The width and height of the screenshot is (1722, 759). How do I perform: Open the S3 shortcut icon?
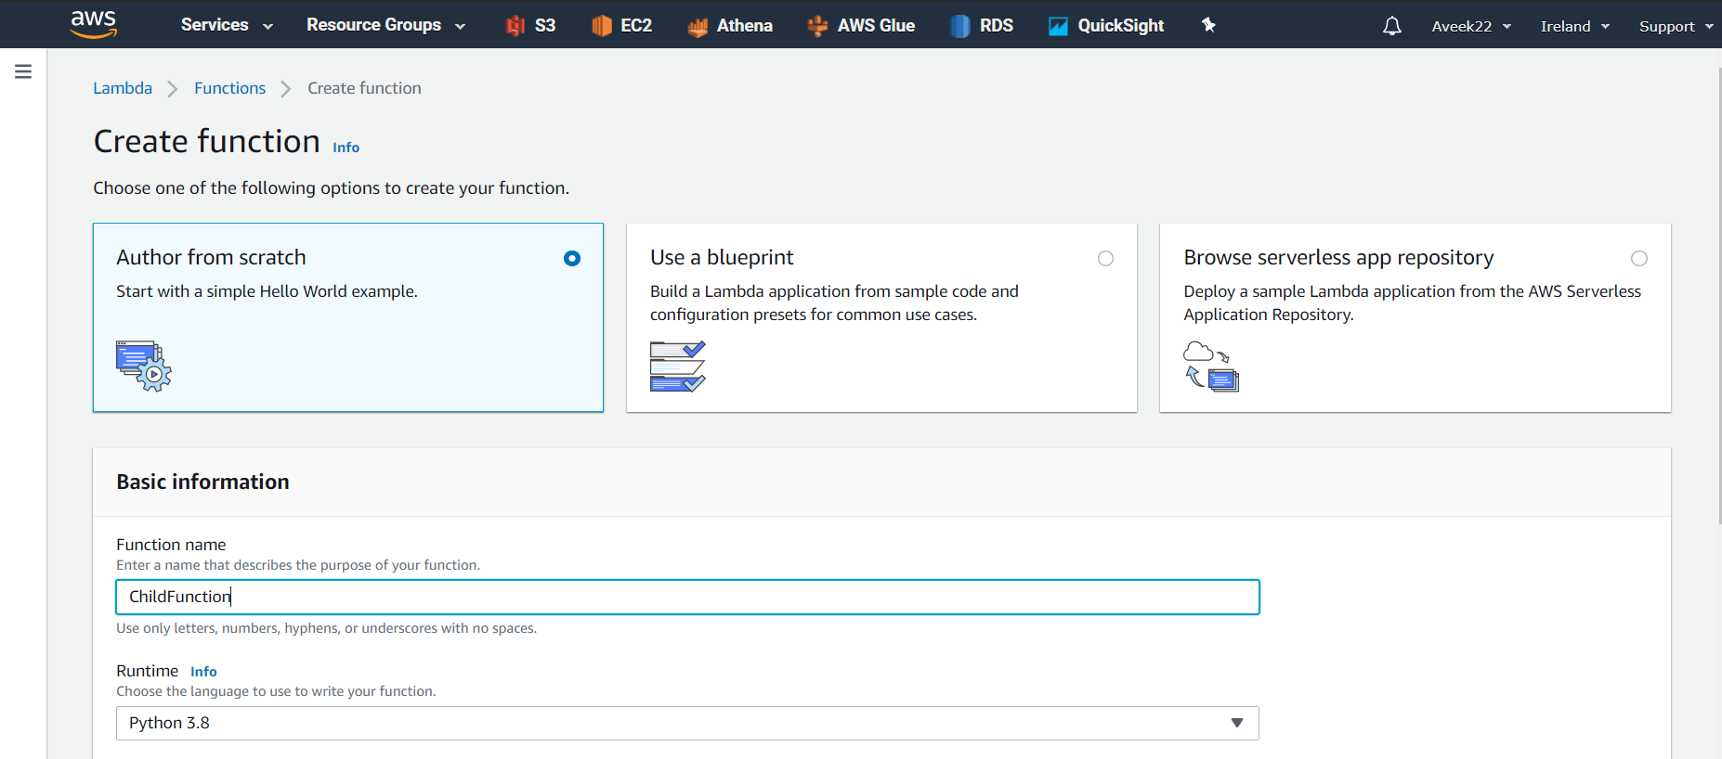[515, 26]
